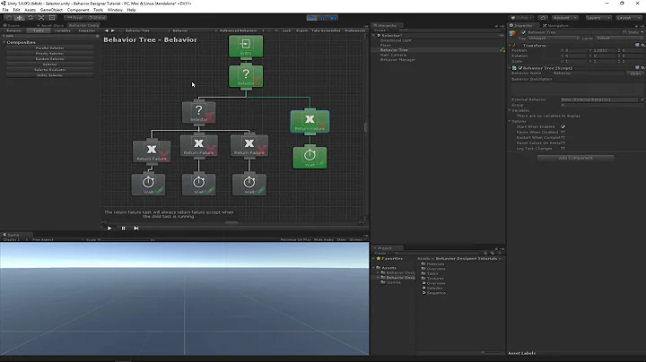
Task: Click the middle gray Return Failure node
Action: point(198,146)
